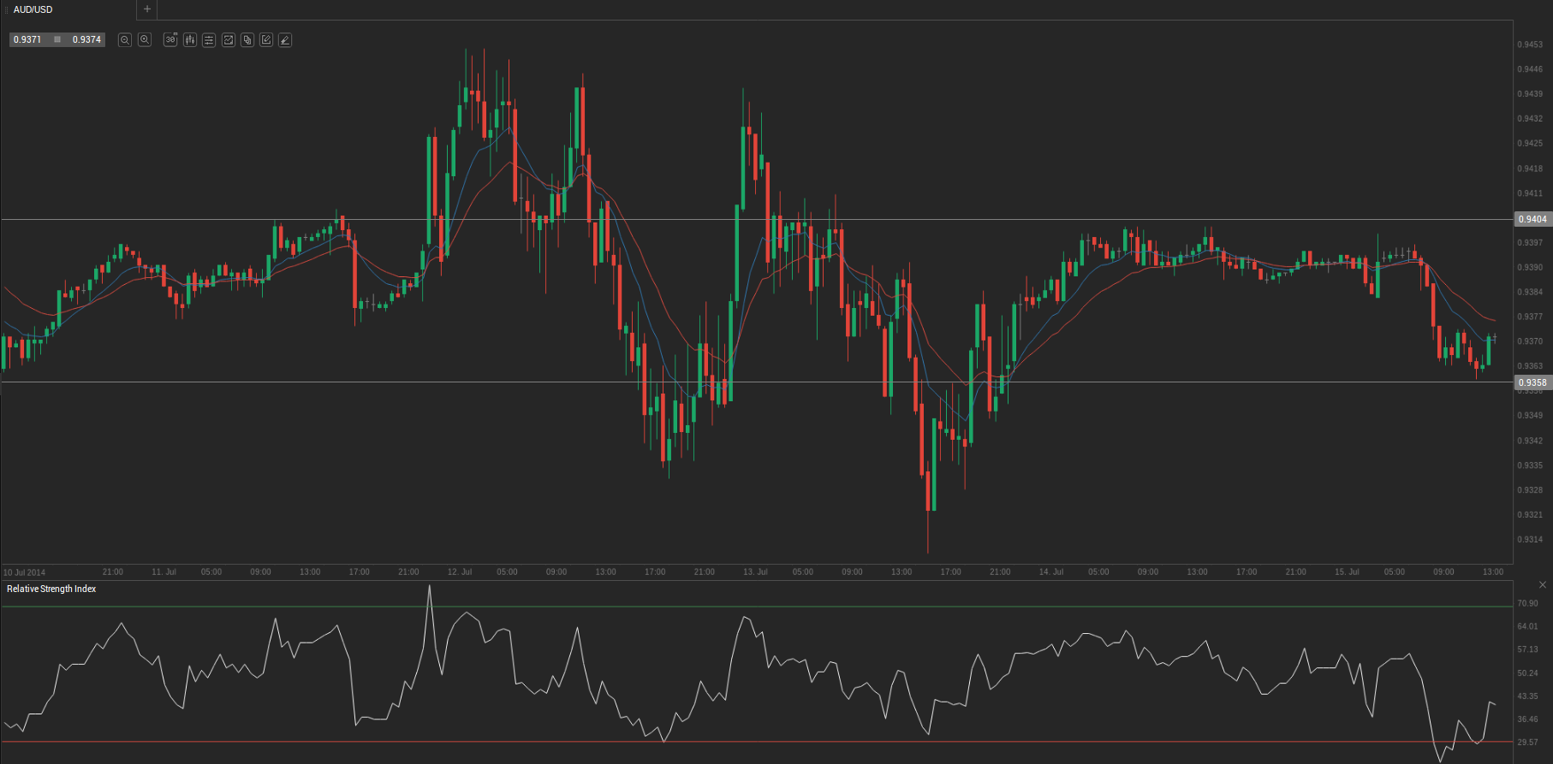Select the AUD/USD chart tab
The image size is (1553, 764).
point(34,9)
